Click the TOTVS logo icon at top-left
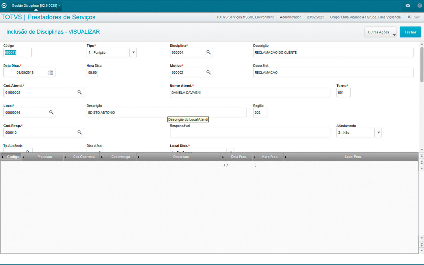 [4, 6]
